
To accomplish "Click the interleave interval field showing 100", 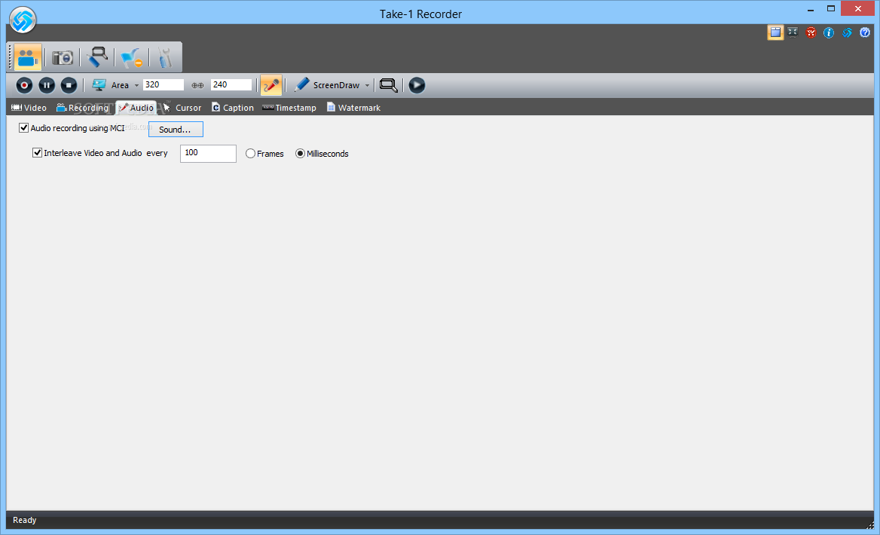I will click(208, 153).
